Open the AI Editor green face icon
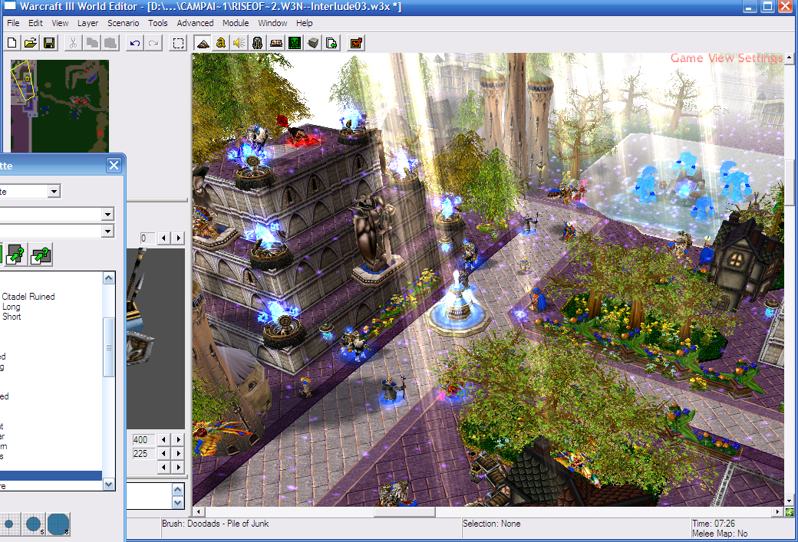This screenshot has width=798, height=542. click(x=295, y=43)
